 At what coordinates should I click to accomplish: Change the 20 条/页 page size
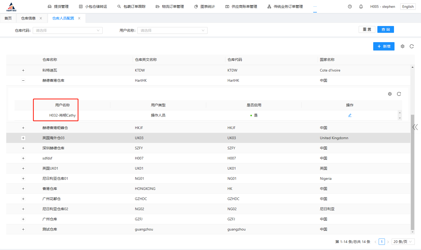pyautogui.click(x=403, y=242)
